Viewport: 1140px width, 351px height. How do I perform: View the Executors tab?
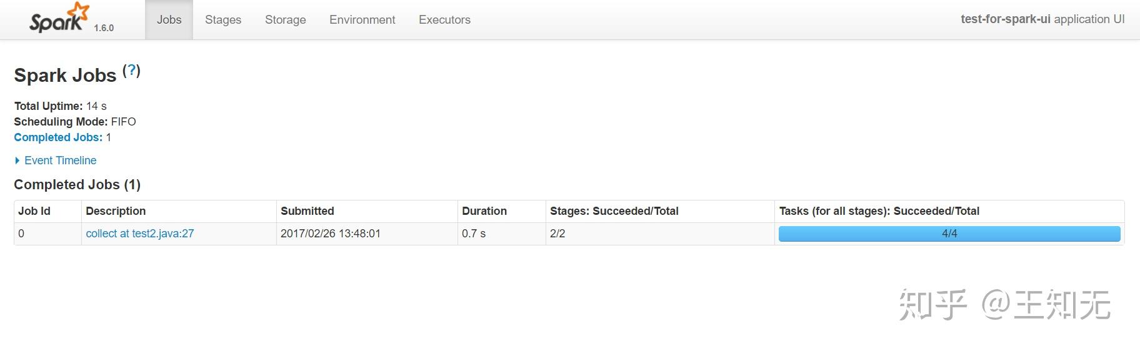click(x=444, y=20)
